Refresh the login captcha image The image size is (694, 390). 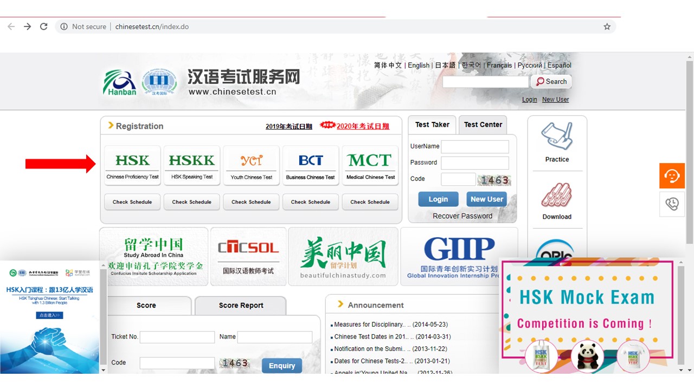[x=494, y=180]
